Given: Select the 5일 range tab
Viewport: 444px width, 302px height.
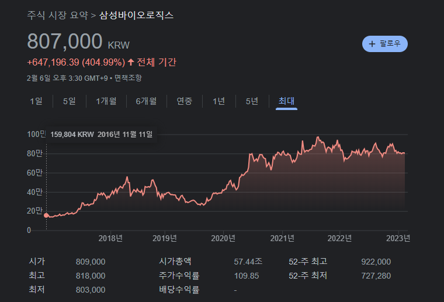Looking at the screenshot, I should 70,101.
